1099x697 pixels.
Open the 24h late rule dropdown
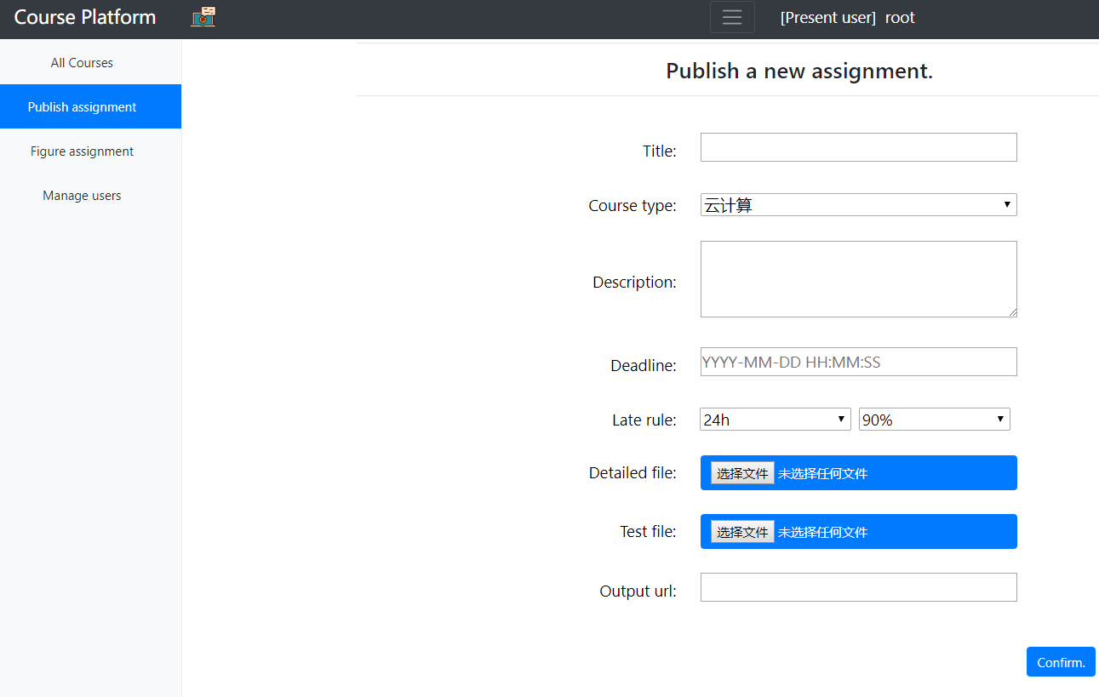click(x=775, y=420)
